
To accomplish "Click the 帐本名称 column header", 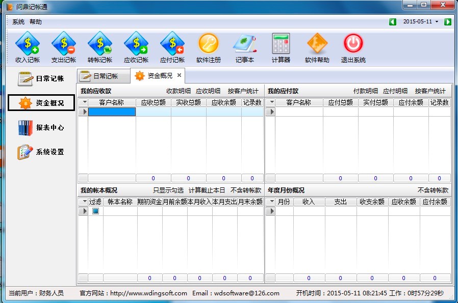I will tap(120, 202).
